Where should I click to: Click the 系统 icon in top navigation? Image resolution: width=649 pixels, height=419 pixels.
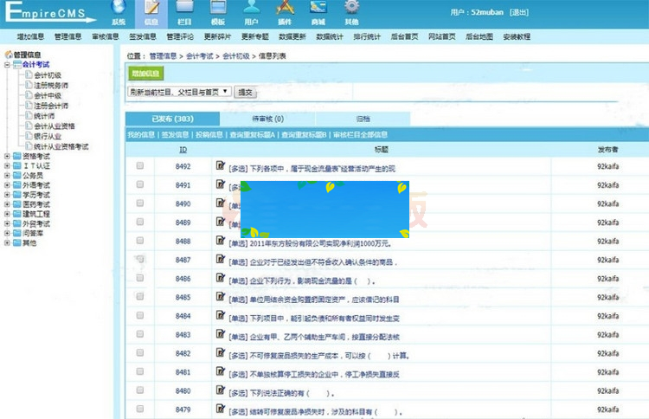tap(119, 12)
